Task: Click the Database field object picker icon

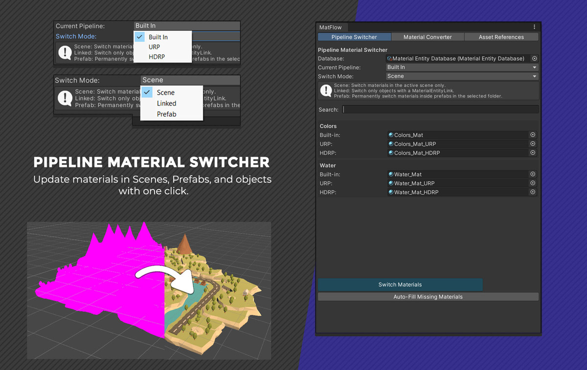Action: [534, 59]
